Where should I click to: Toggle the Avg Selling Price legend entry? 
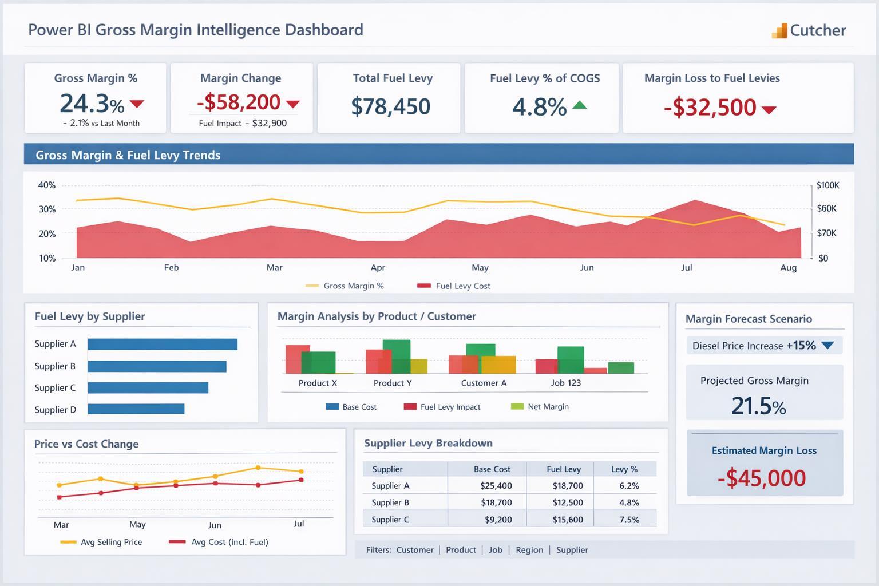click(68, 541)
